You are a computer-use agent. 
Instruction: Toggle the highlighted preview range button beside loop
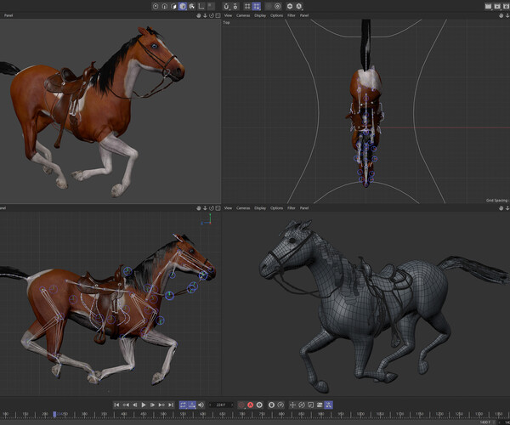coord(192,405)
